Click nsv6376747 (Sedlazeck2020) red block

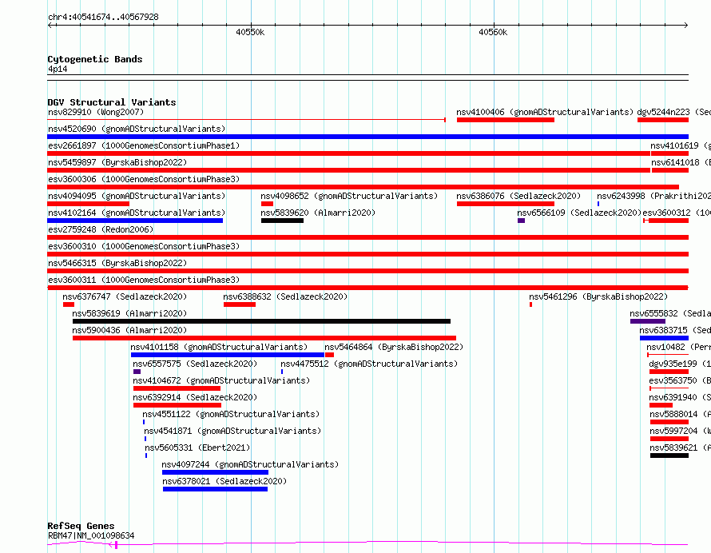[x=69, y=304]
